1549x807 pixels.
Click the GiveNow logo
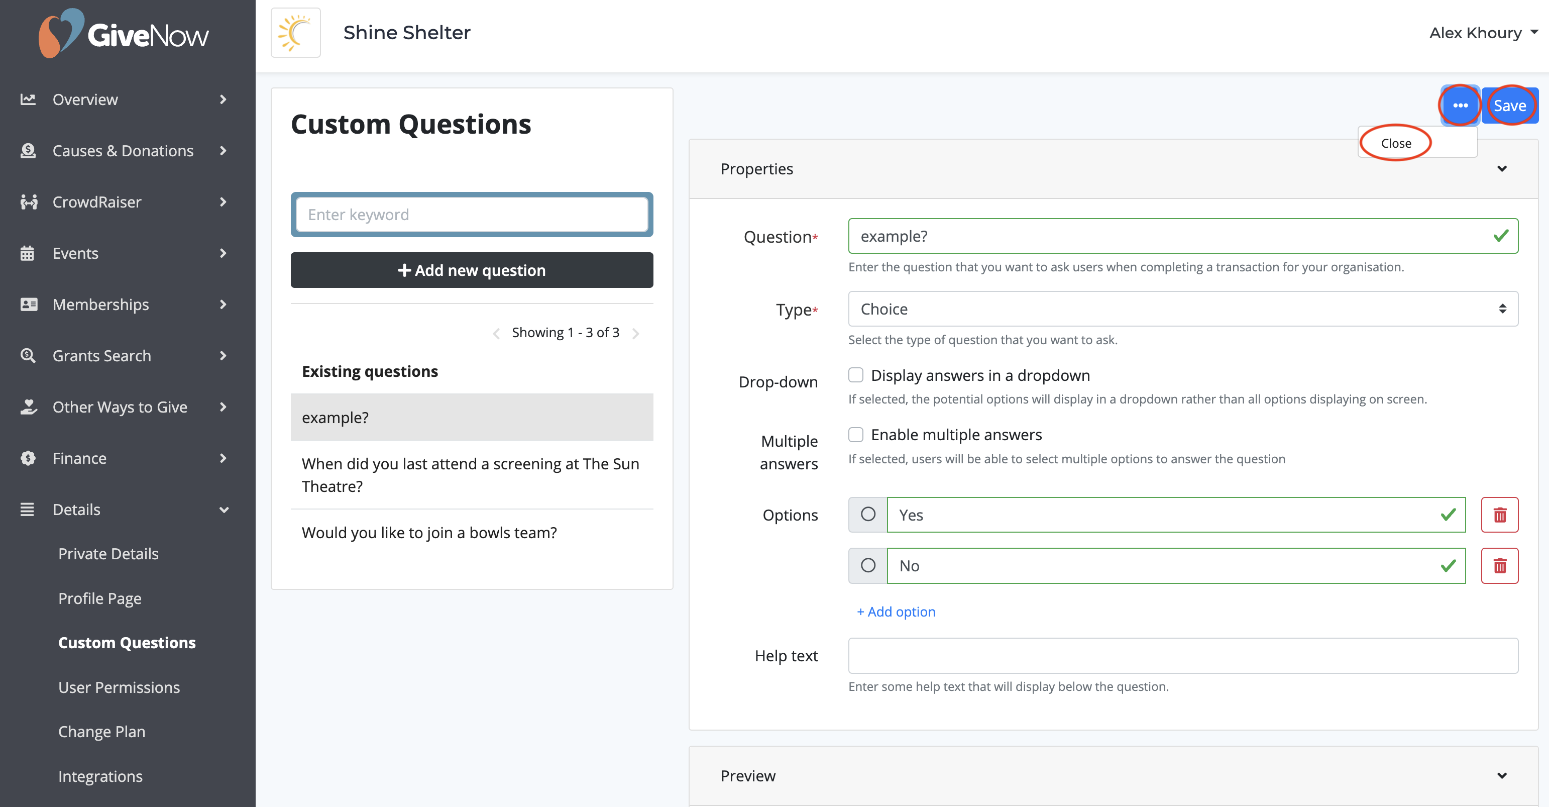123,34
